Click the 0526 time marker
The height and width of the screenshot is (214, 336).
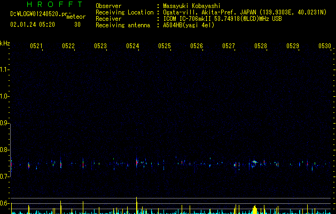(x=197, y=45)
